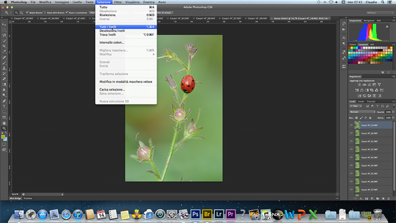Toggle the Zoom a scorrimento checkbox
Image resolution: width=396 pixels, height=223 pixels.
click(67, 12)
